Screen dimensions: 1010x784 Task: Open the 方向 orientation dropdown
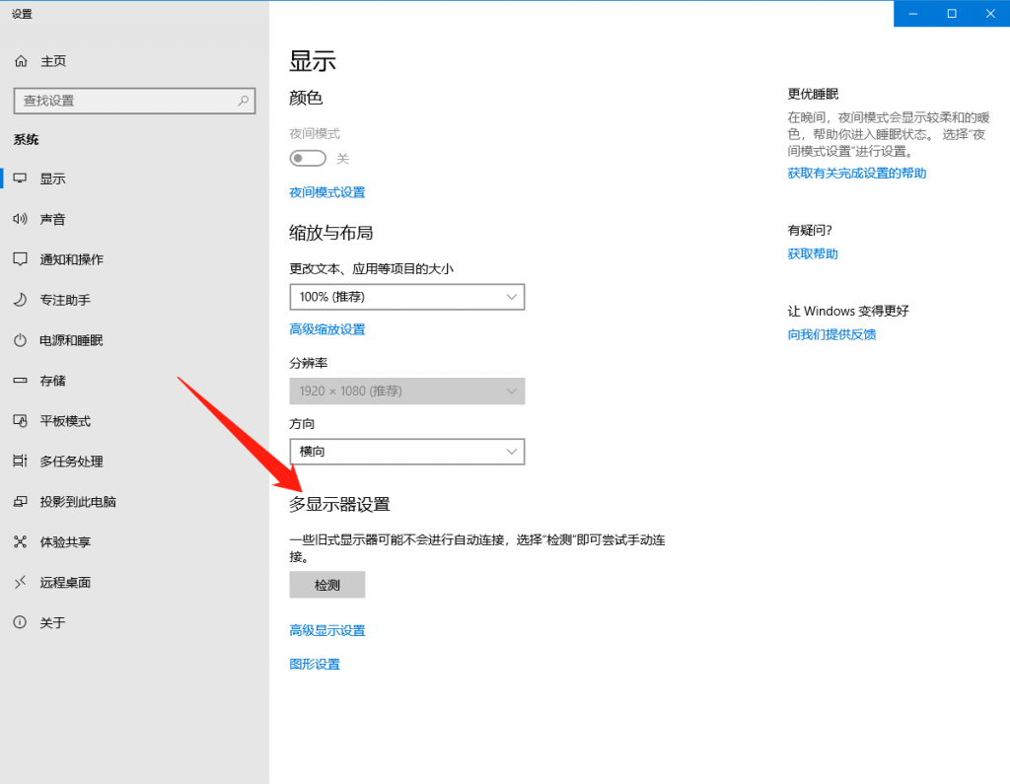(406, 452)
